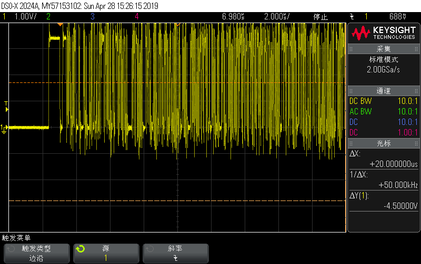
Task: Click the ΔX +20.000000us reading
Action: click(384, 159)
